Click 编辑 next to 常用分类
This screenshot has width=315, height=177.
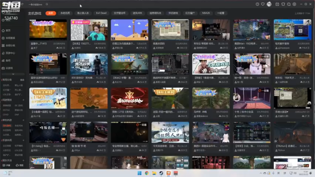click(x=22, y=80)
